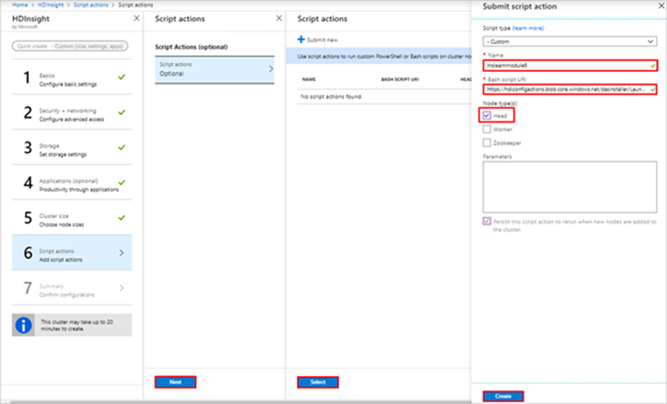Click the Select button
The width and height of the screenshot is (667, 404).
318,382
